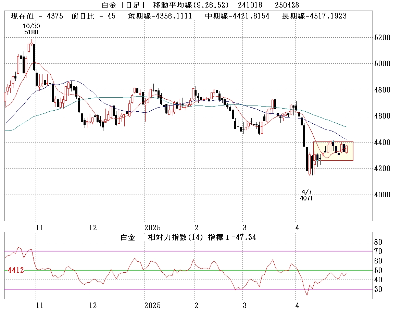Click month 12 label under price chart
Screen dimensions: 401x309
(92, 228)
